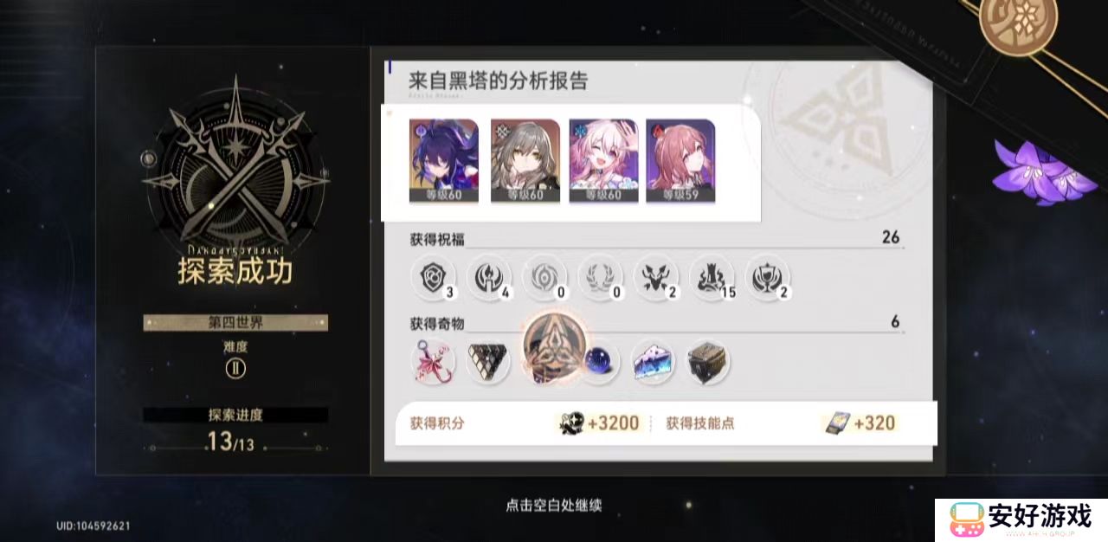
Task: Open the blessing icon with count 15
Action: pyautogui.click(x=712, y=278)
